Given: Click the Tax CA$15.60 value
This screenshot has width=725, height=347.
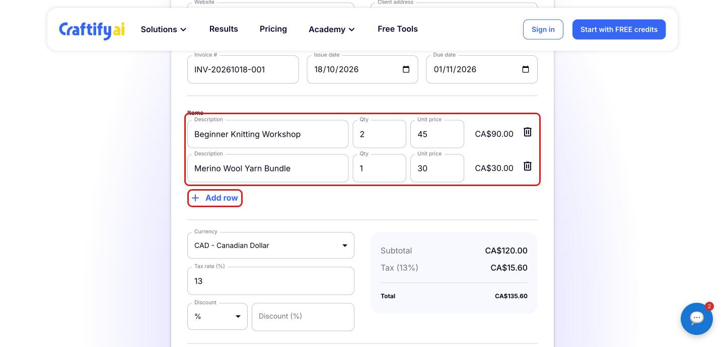Looking at the screenshot, I should [509, 268].
